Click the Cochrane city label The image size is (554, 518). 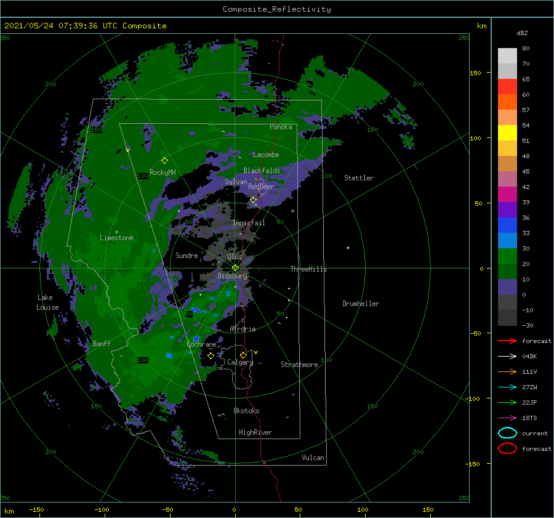tap(201, 344)
